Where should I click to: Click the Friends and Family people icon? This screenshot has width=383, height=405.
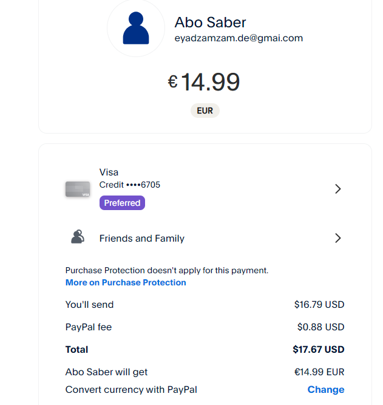77,237
